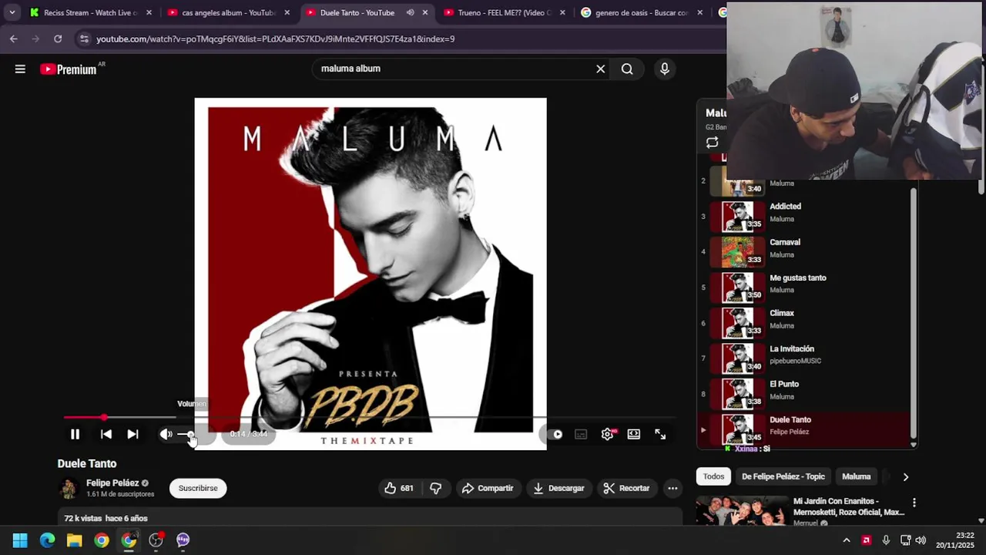Screen dimensions: 986x555
Task: Select 'Duele Tanto' playlist entry
Action: tap(803, 429)
